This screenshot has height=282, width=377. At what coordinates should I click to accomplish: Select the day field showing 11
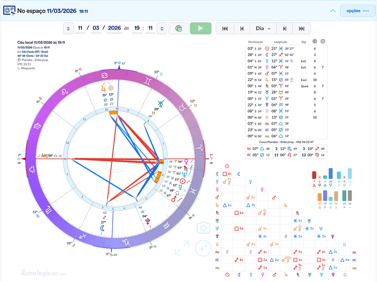[x=80, y=28]
